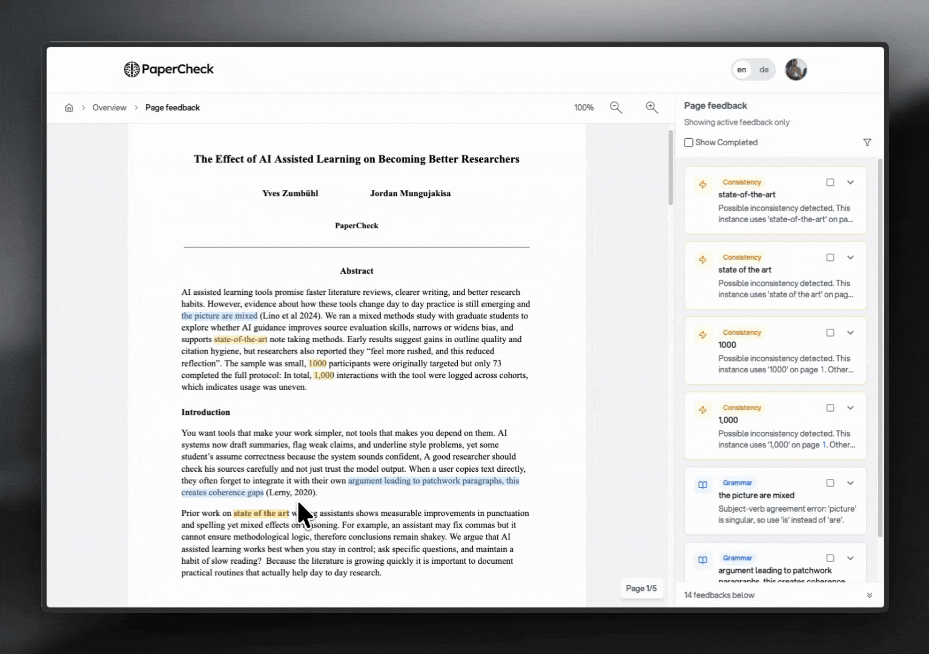Screen dimensions: 929x654
Task: Open page 1 link in '1000' card
Action: click(x=823, y=369)
